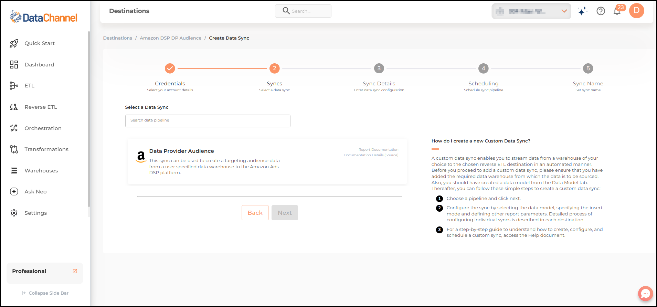Click the Settings gear icon
Screen dimensions: 657x307
click(x=14, y=213)
